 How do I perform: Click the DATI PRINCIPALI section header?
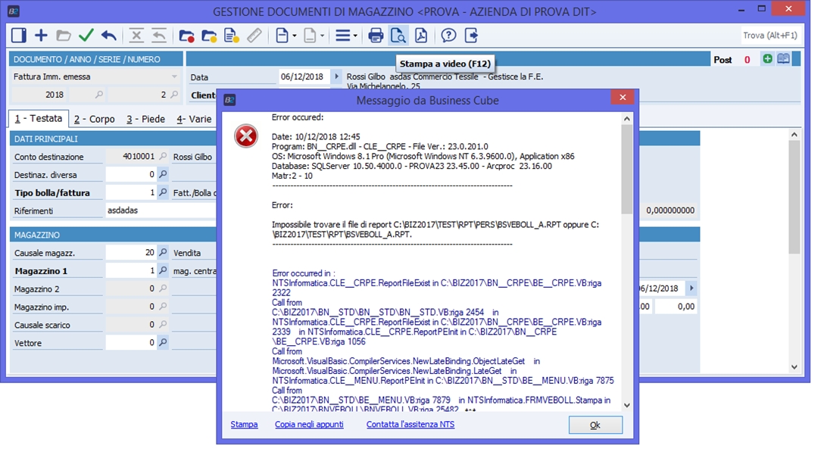point(45,139)
